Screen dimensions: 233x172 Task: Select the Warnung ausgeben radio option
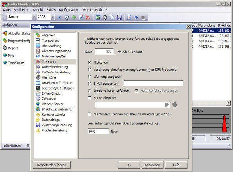90,77
